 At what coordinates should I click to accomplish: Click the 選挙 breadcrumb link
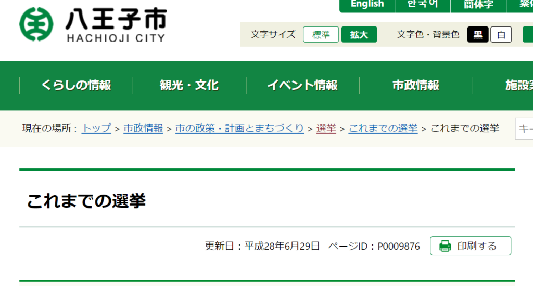click(x=326, y=128)
